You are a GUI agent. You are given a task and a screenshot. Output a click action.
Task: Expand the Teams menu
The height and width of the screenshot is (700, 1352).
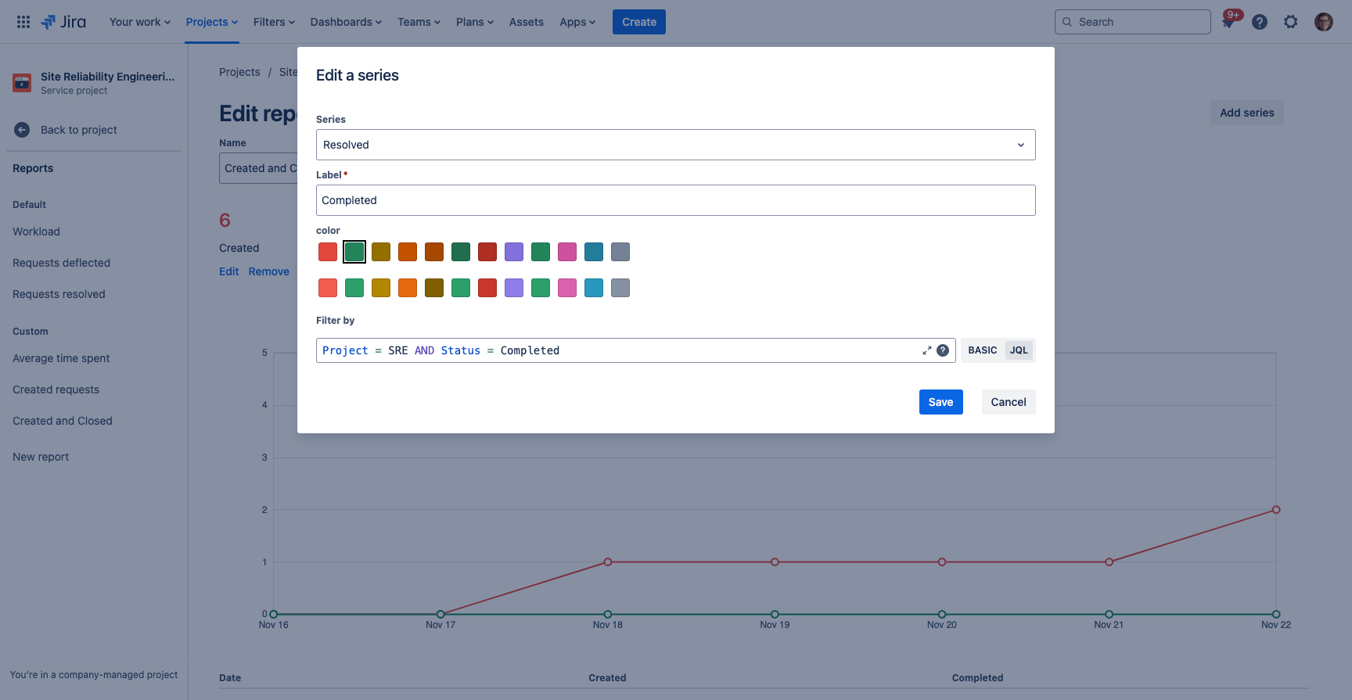tap(419, 22)
